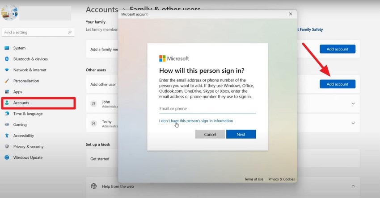Click the Accessibility figure icon
The height and width of the screenshot is (198, 380).
7,136
